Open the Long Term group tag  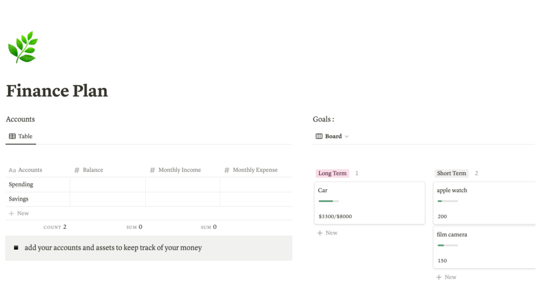click(332, 174)
